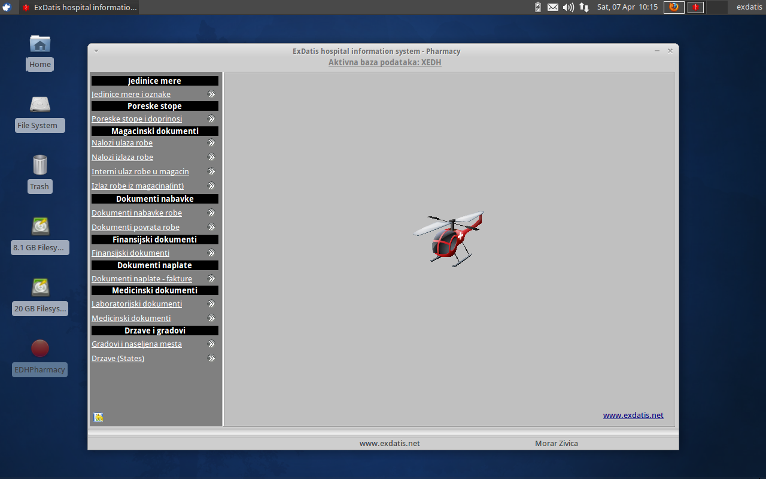Click the arrow beside Gradovi i naseljena mesta
Image resolution: width=766 pixels, height=479 pixels.
point(211,344)
